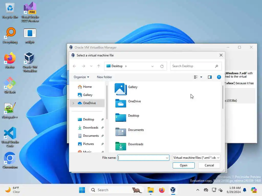Refresh the Desktop folder listing

(162, 66)
